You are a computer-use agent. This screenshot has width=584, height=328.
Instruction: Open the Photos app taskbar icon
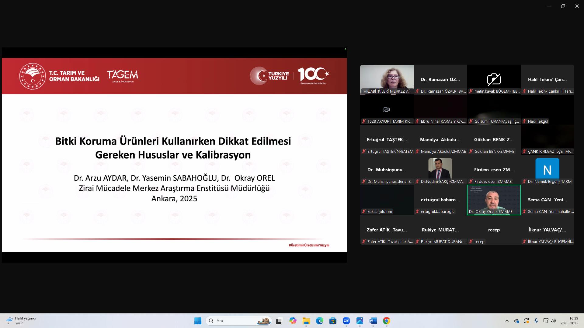360,321
